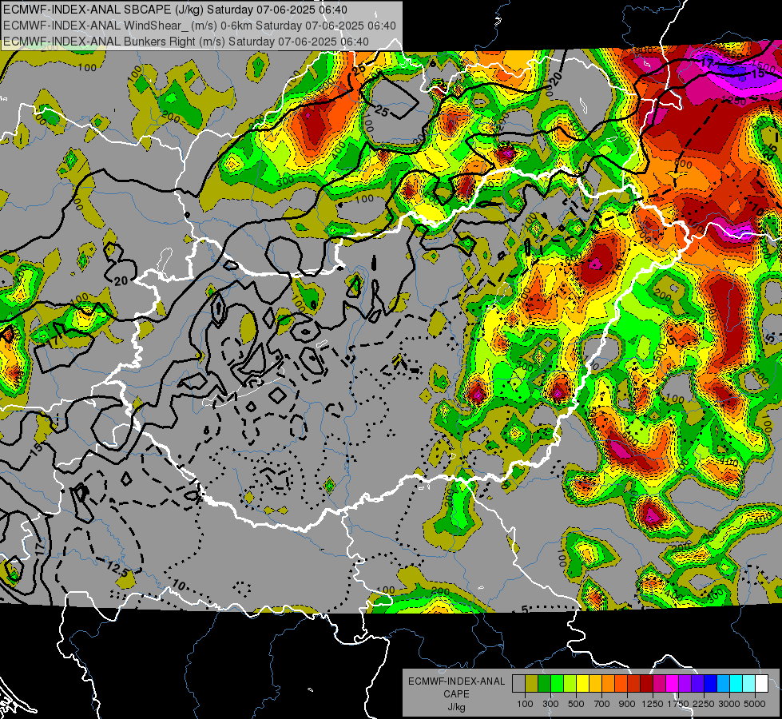Click the indigo swatch before the 2250 tick
Screen dimensions: 782x719
click(x=698, y=684)
